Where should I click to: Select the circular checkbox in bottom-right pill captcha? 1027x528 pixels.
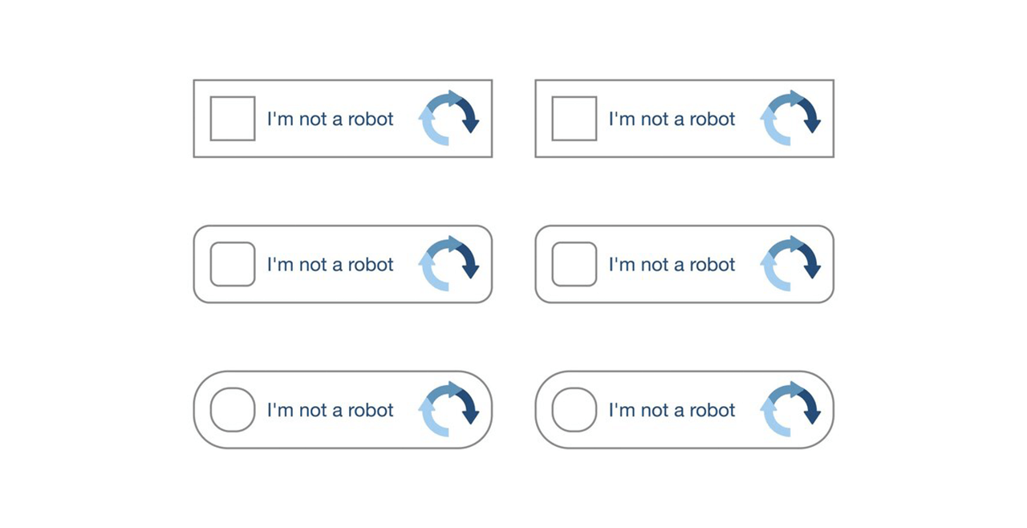tap(574, 409)
